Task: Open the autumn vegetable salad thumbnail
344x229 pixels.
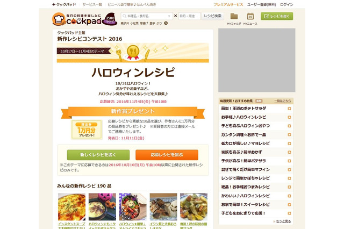Action: tap(193, 207)
